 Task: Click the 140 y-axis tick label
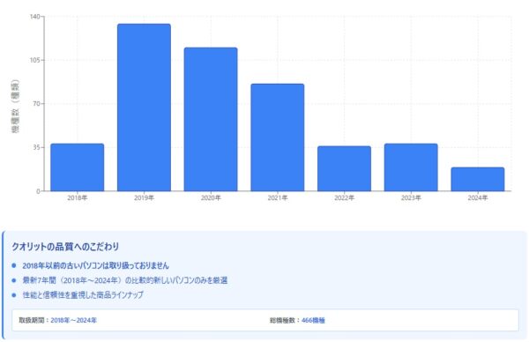34,16
